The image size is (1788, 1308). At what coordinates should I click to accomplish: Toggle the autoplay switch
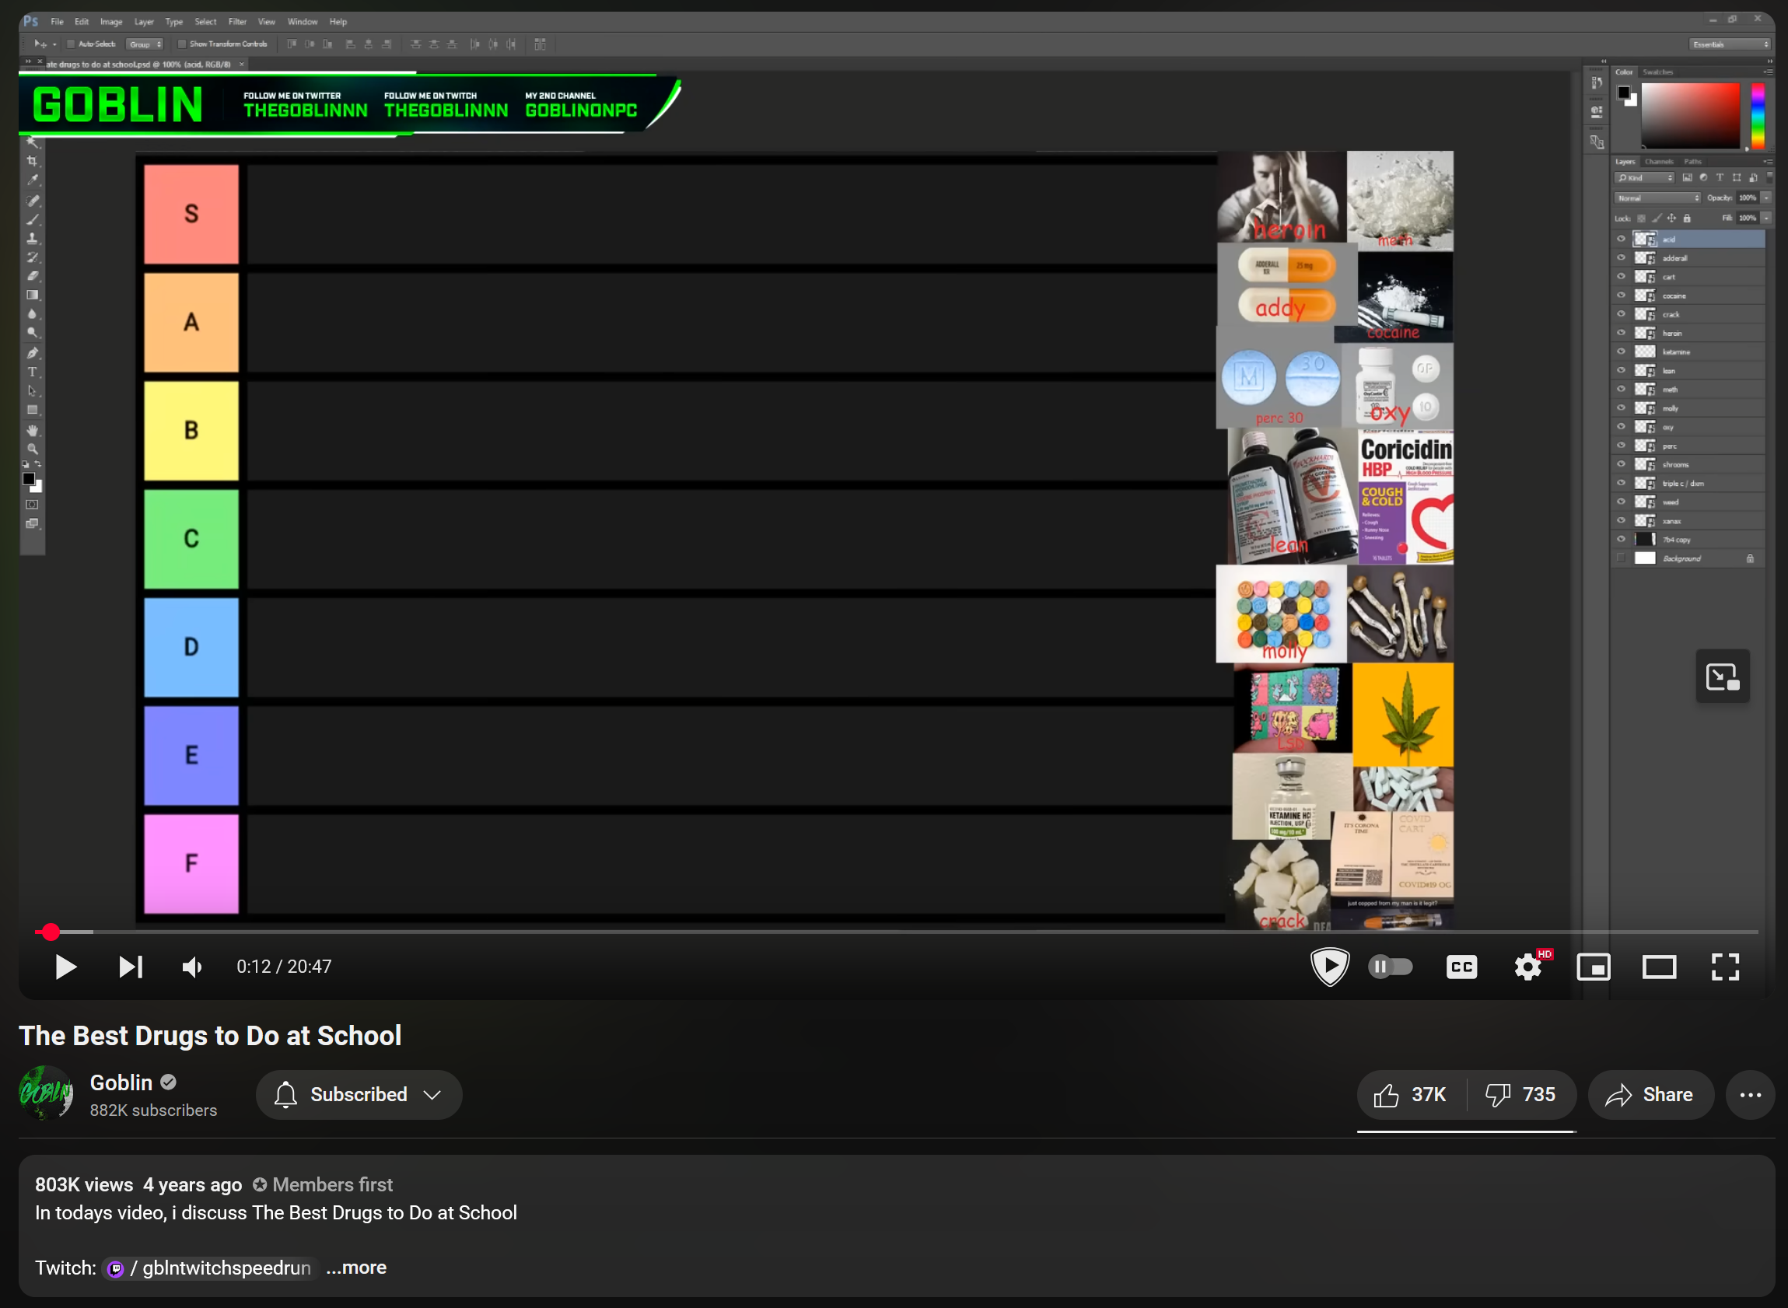click(x=1391, y=967)
